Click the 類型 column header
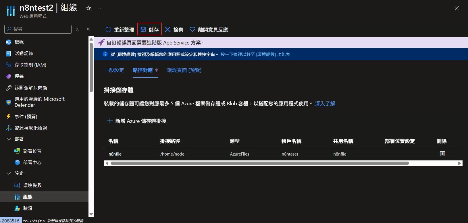This screenshot has width=468, height=223. (x=235, y=141)
